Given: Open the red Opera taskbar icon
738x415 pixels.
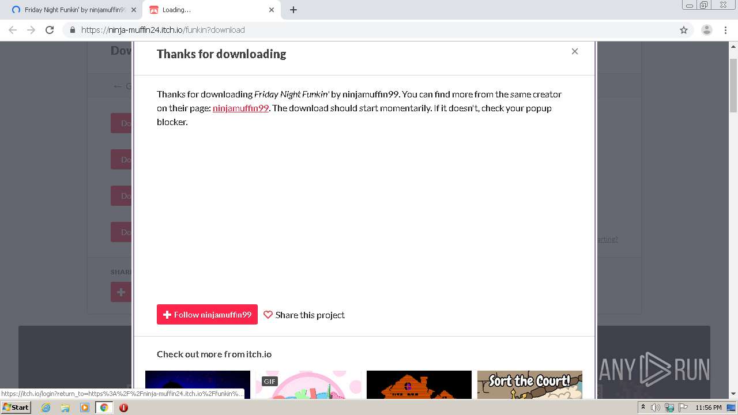Looking at the screenshot, I should coord(123,408).
